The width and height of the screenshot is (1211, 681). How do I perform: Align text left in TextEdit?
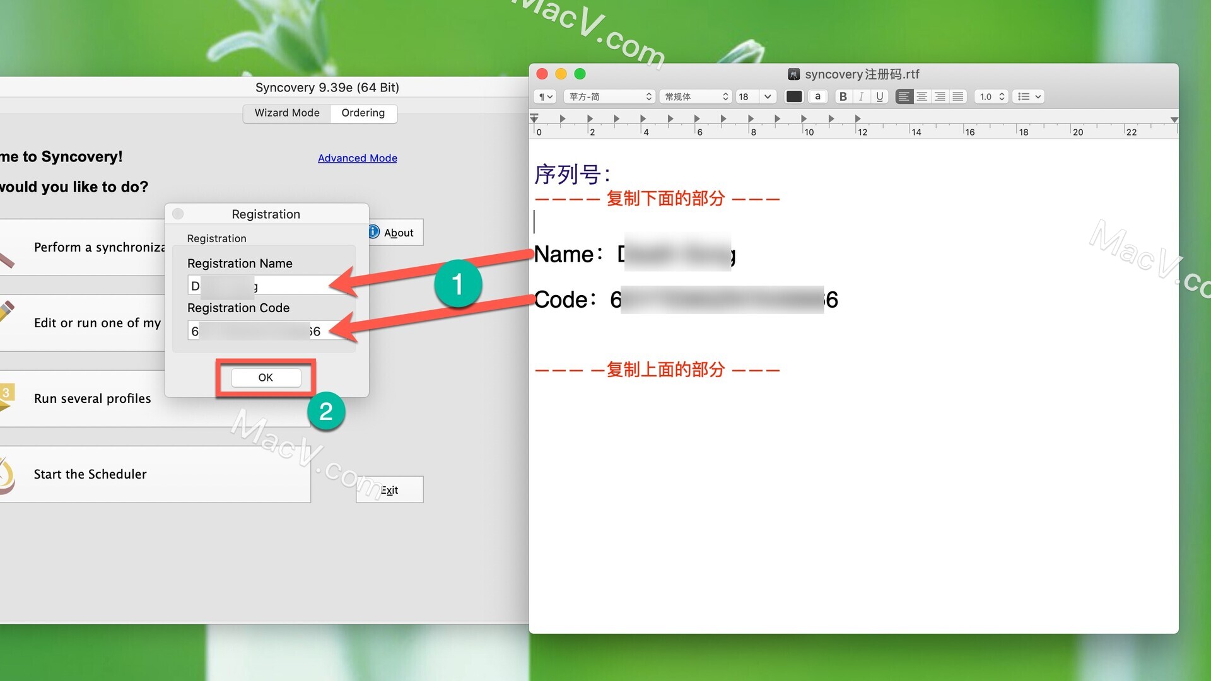tap(904, 96)
